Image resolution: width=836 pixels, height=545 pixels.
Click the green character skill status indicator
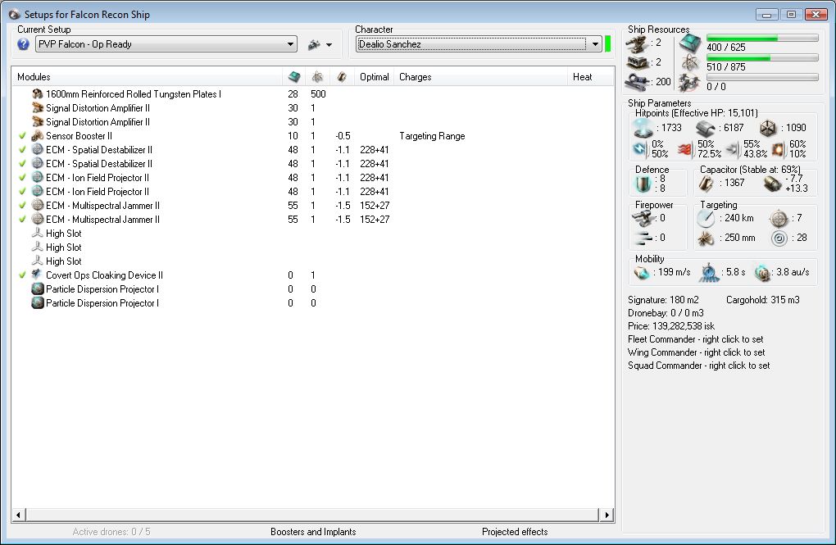[x=608, y=44]
